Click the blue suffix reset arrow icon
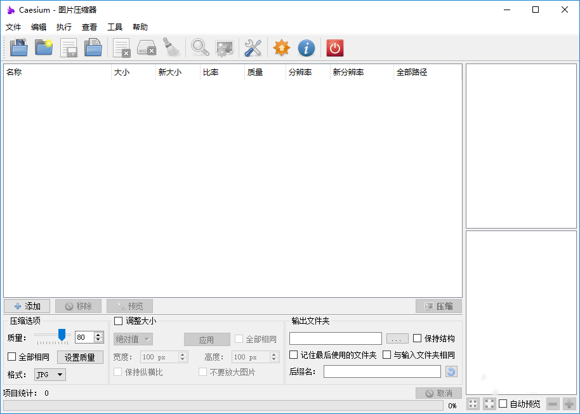This screenshot has height=414, width=580. 451,371
